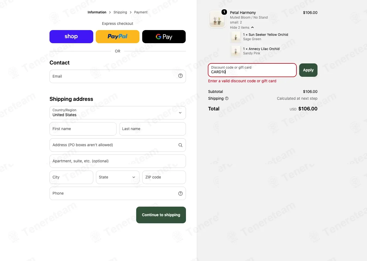367x261 pixels.
Task: Click Continue to shipping button
Action: [x=161, y=215]
